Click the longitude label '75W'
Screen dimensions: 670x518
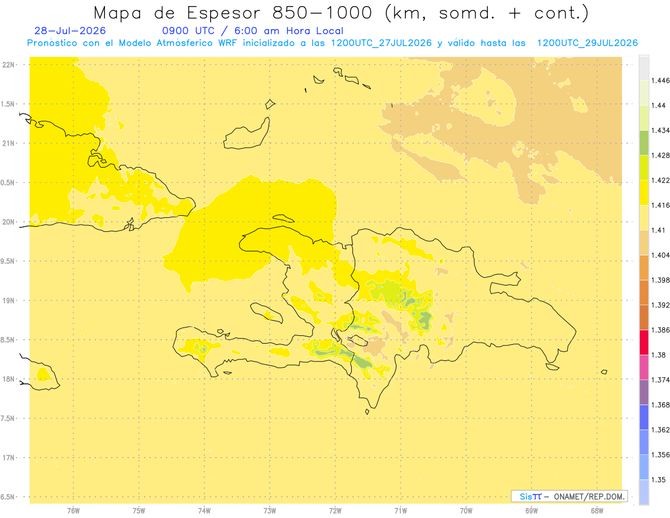click(x=139, y=511)
